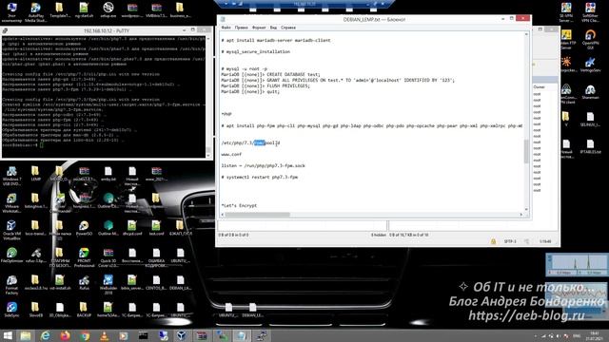Select the IPTABLES.txt file on desktop
The height and width of the screenshot is (342, 609).
click(x=590, y=146)
